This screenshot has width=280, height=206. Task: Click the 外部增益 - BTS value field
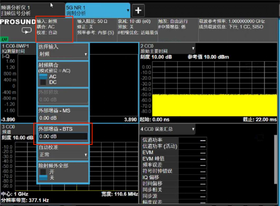point(63,136)
